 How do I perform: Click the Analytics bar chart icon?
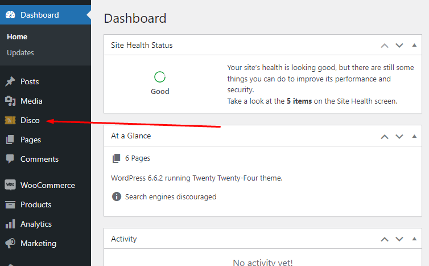(x=10, y=224)
